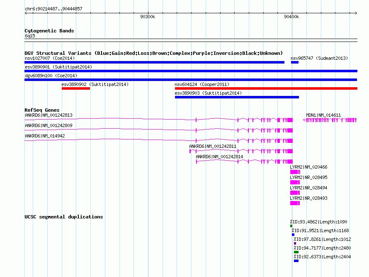Click the RefSeq Genes track title
Viewport: 369px width, 277px height.
42,110
